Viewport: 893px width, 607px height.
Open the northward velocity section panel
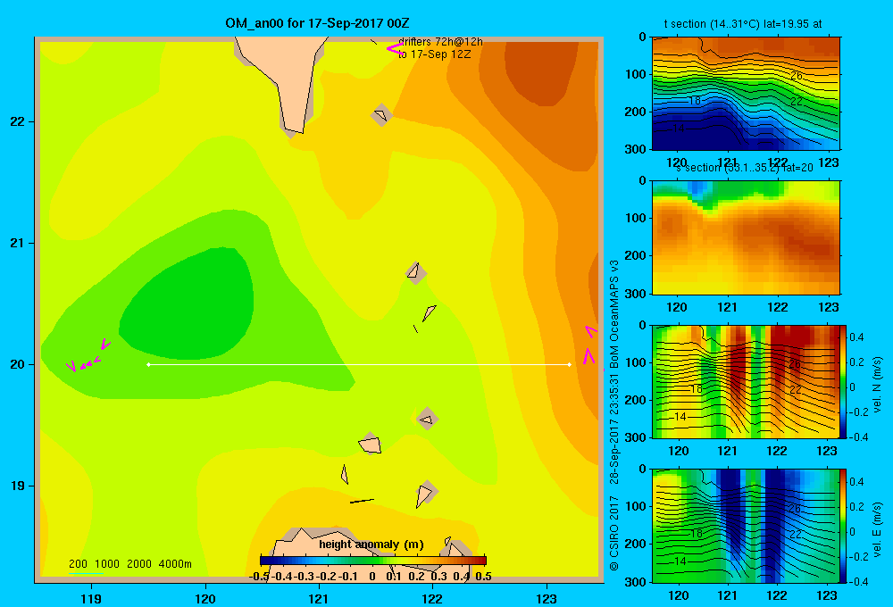746,381
